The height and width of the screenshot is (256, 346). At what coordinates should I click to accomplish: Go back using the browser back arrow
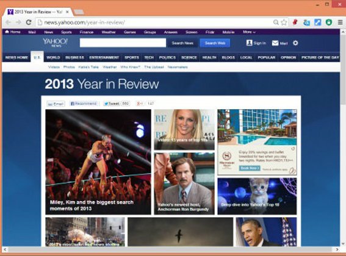pos(9,23)
